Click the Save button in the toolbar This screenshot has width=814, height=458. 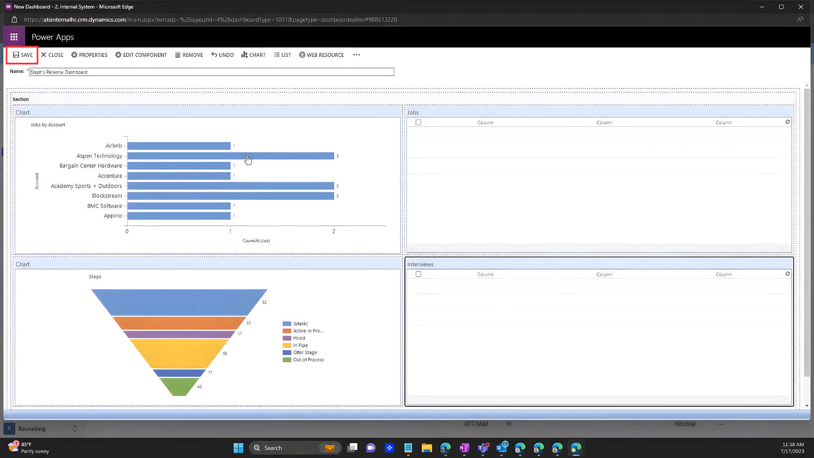(x=23, y=55)
